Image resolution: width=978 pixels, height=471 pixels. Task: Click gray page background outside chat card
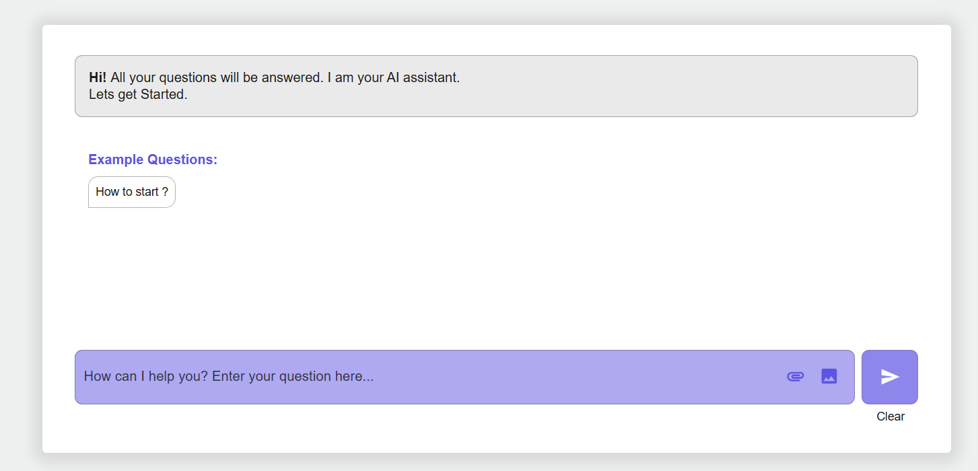19,235
